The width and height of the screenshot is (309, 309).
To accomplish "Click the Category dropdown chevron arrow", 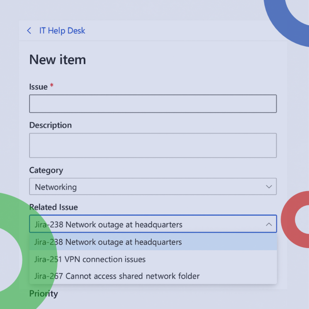I will click(x=269, y=187).
